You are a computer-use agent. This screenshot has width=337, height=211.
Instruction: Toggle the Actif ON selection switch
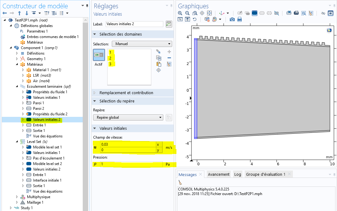[x=99, y=55]
